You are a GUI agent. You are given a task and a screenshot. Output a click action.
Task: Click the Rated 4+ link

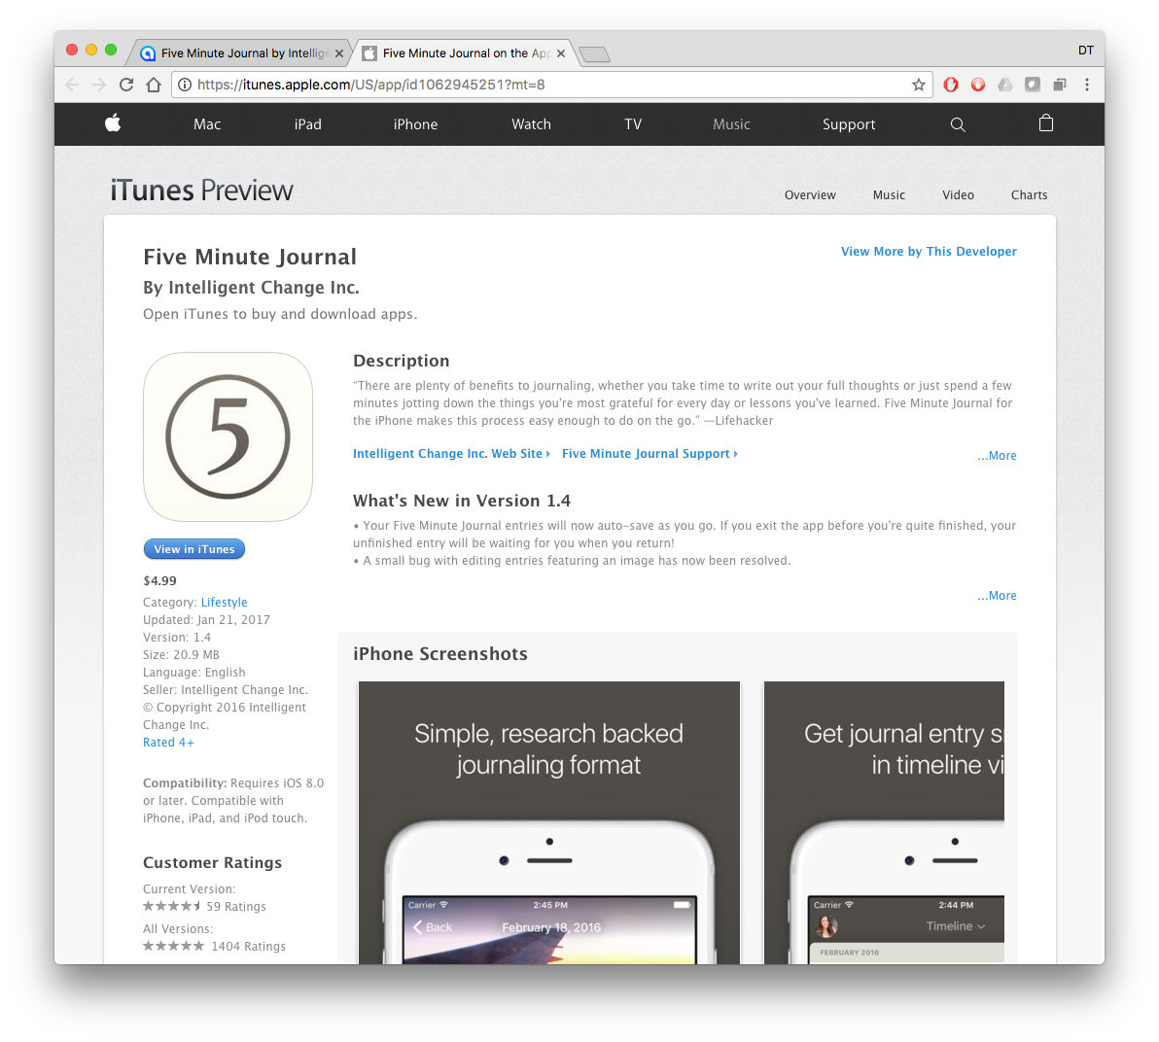coord(168,742)
